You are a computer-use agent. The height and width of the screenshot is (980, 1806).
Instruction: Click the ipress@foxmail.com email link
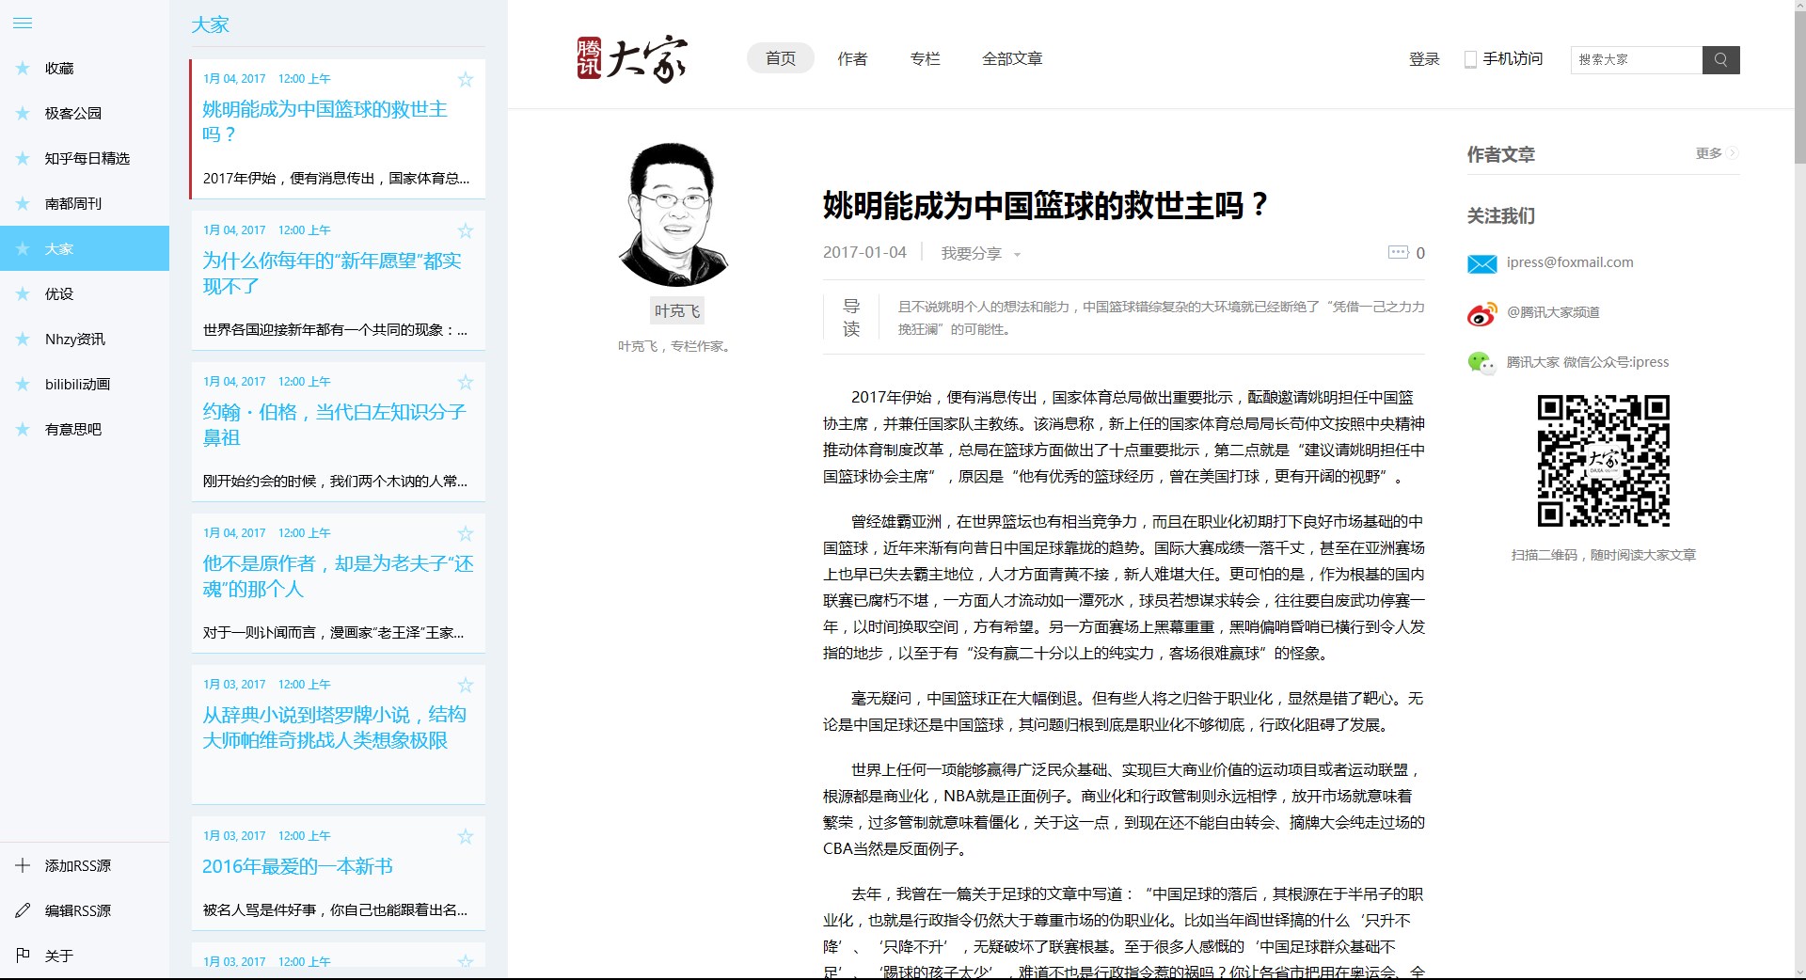[x=1570, y=262]
